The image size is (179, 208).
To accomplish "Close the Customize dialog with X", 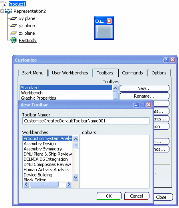I will (173, 60).
